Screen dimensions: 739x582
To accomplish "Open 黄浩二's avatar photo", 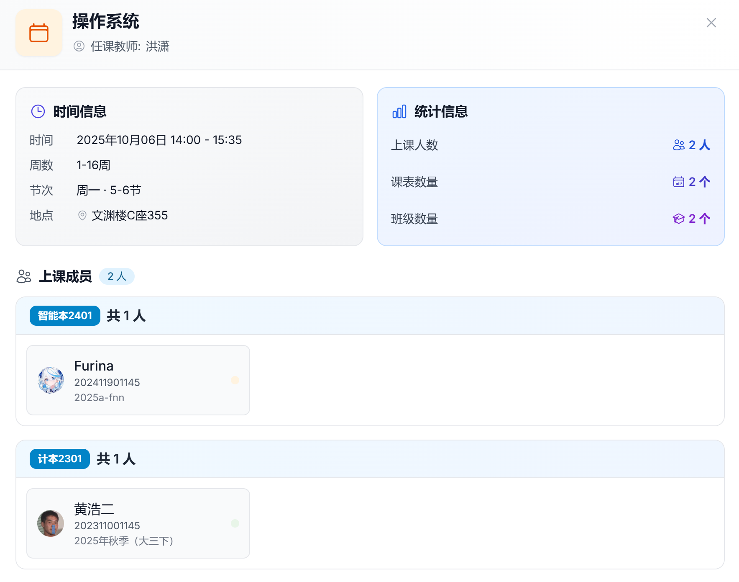I will [x=51, y=523].
